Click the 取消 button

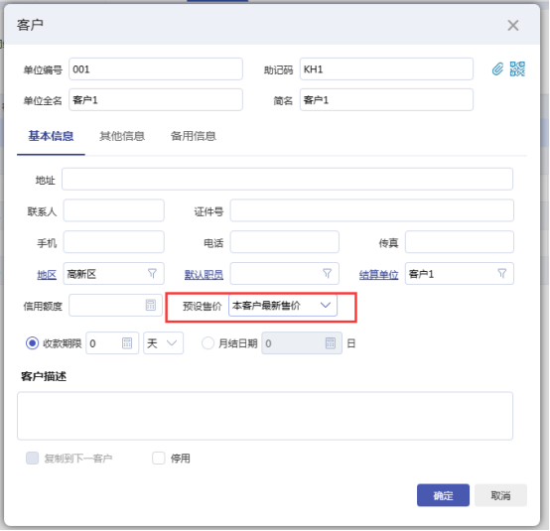(500, 495)
